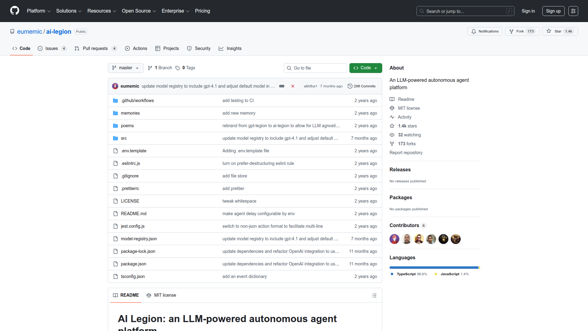Viewport: 588px width, 331px height.
Task: Click the eye icon next to 32 watching
Action: coord(392,135)
